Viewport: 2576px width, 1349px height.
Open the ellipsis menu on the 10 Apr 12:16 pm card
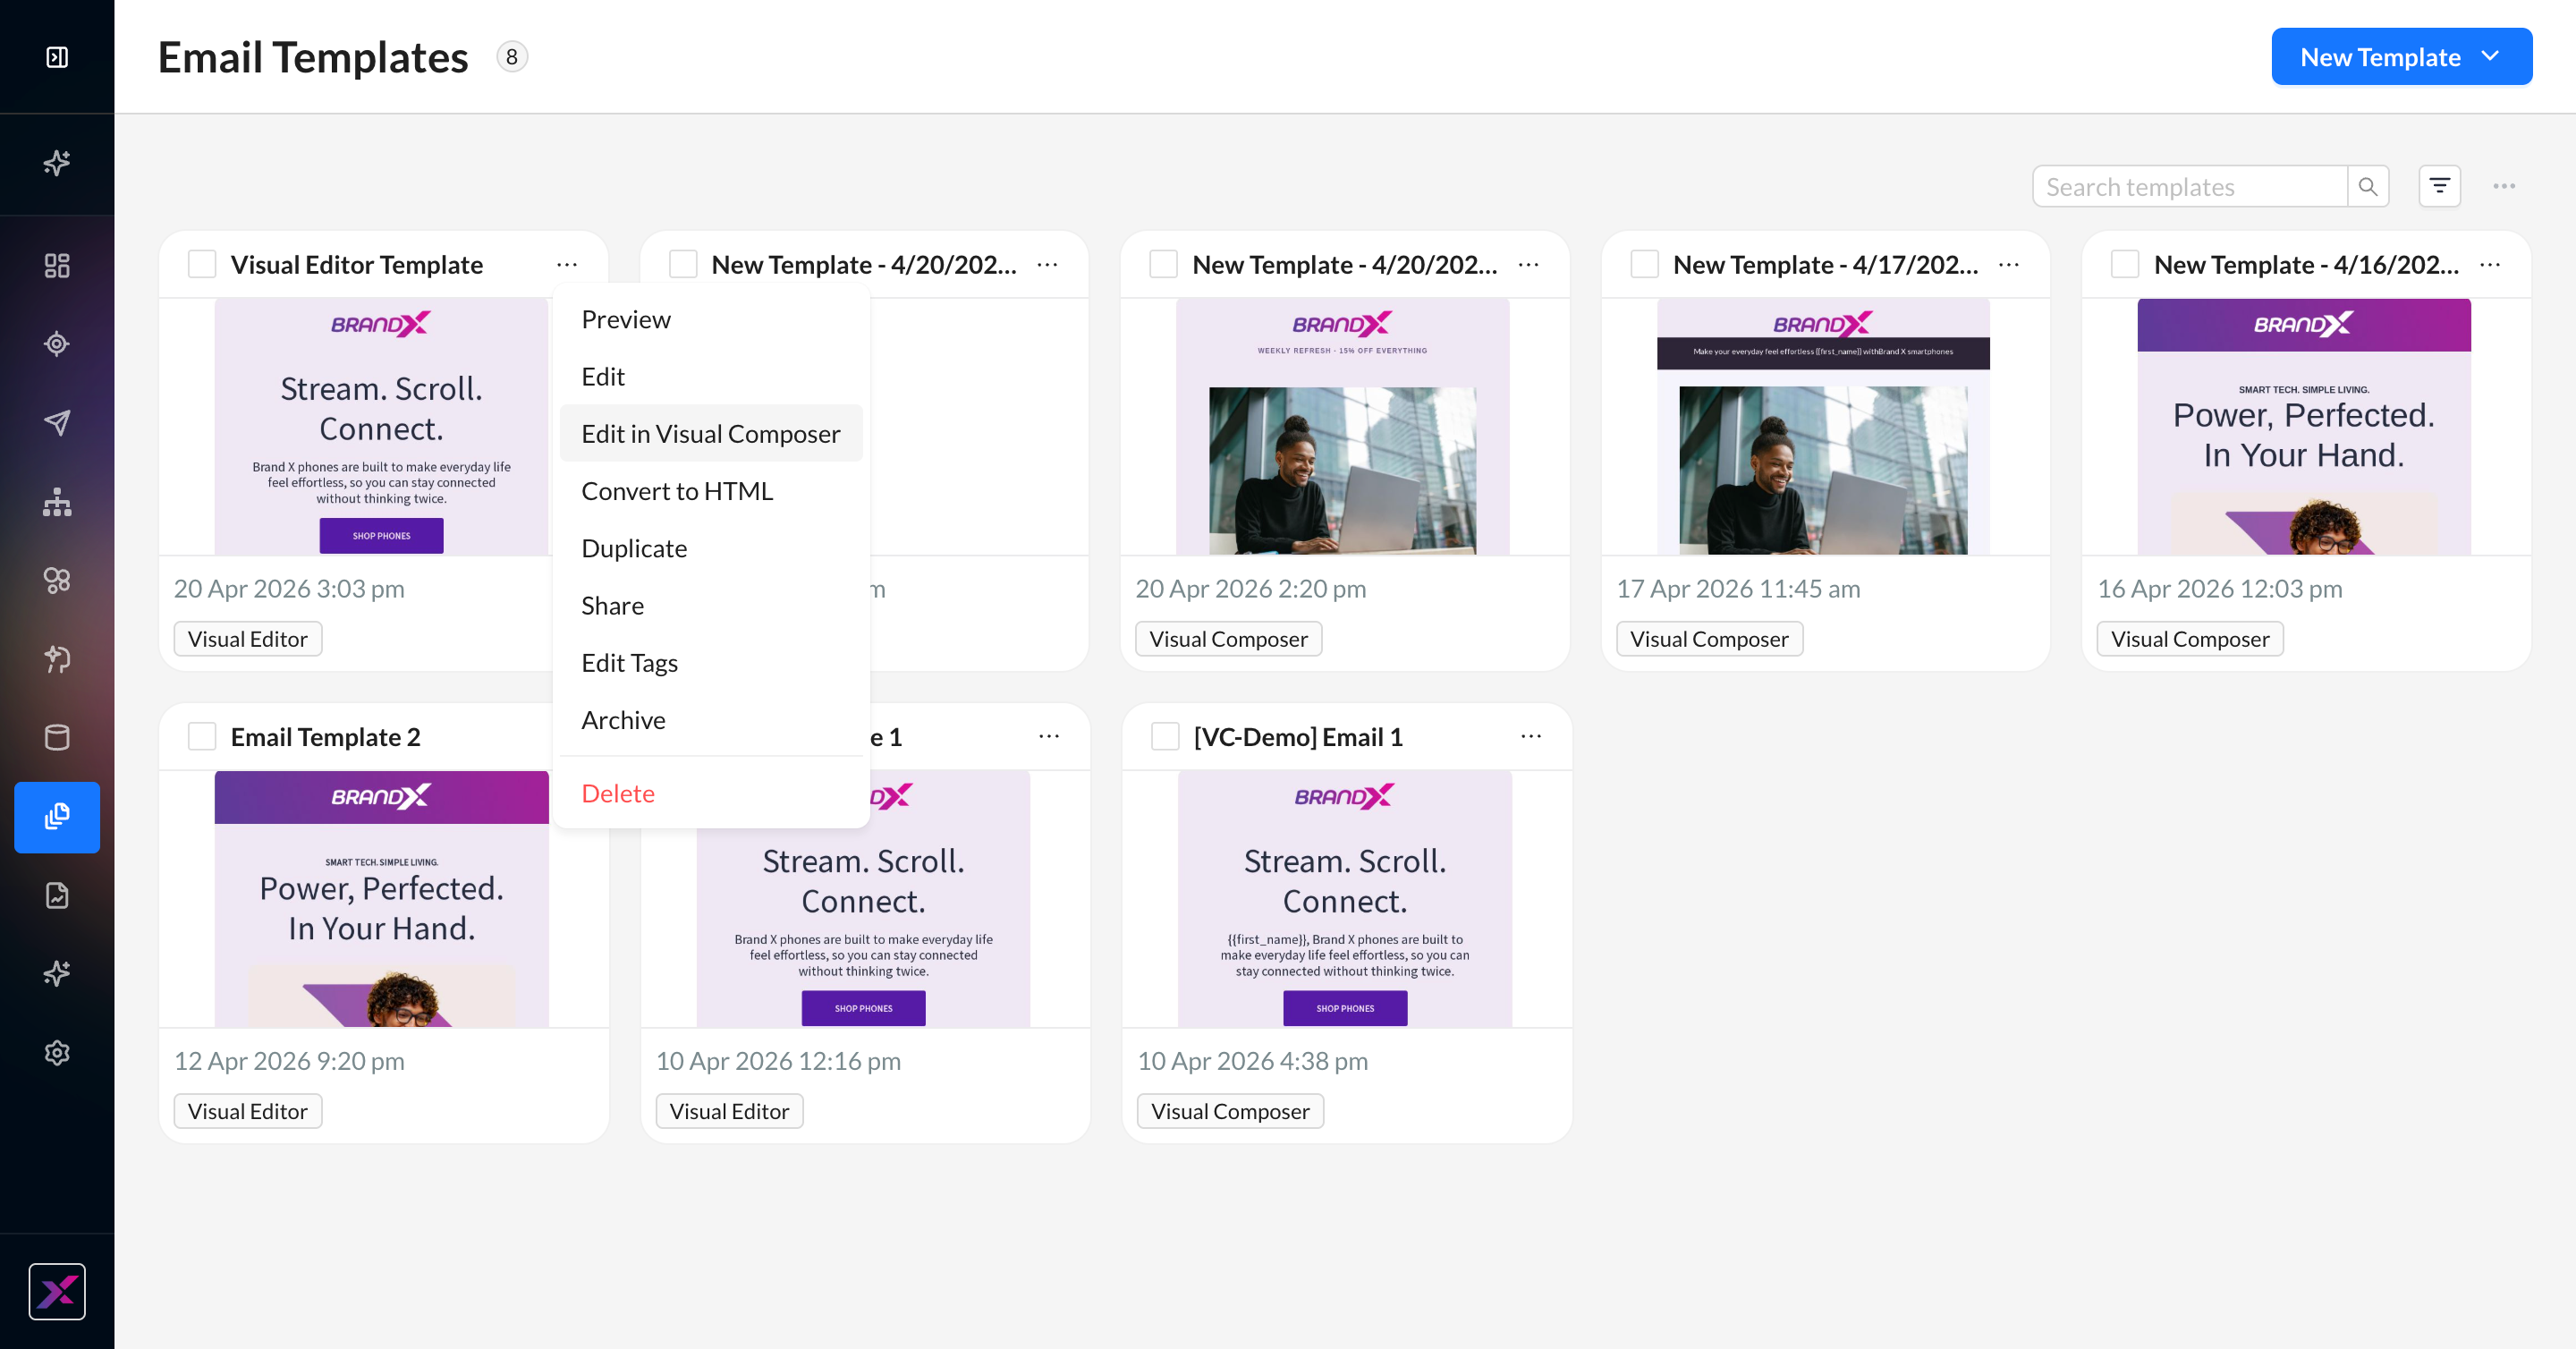1049,736
